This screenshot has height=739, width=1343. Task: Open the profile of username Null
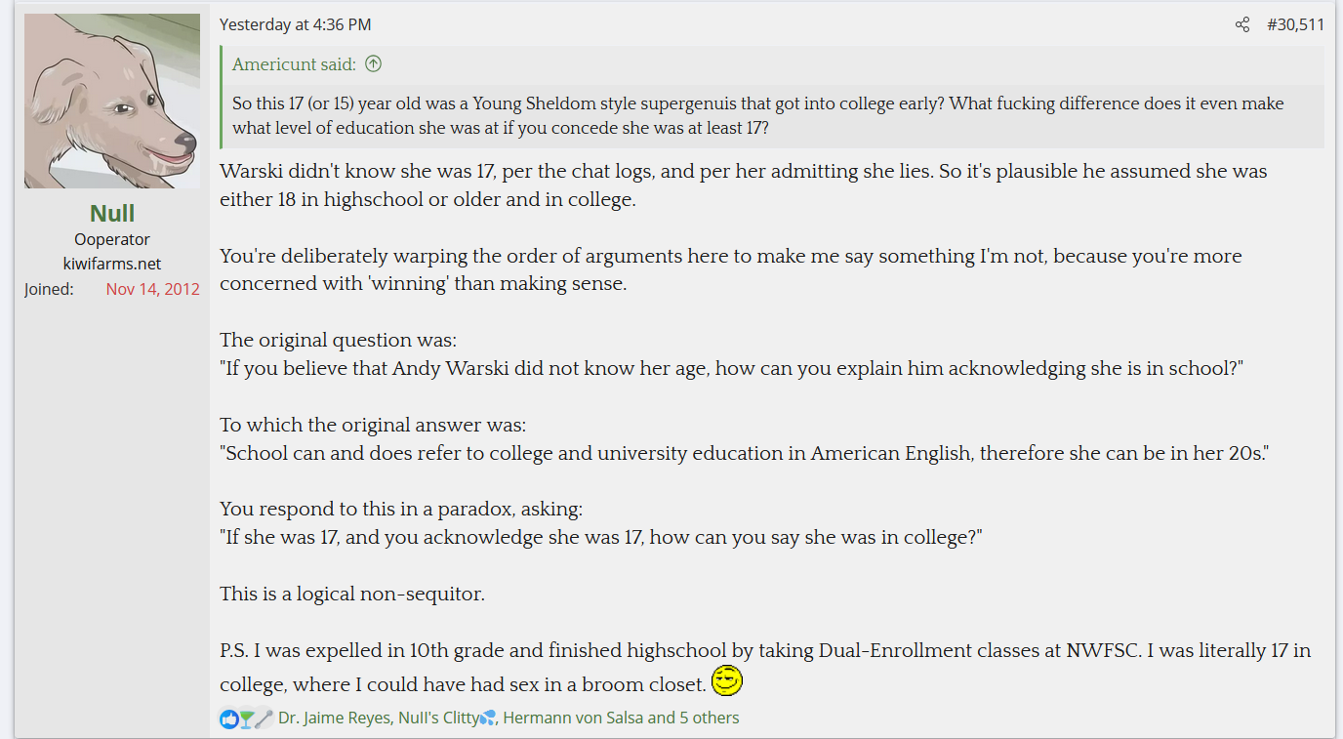coord(112,214)
